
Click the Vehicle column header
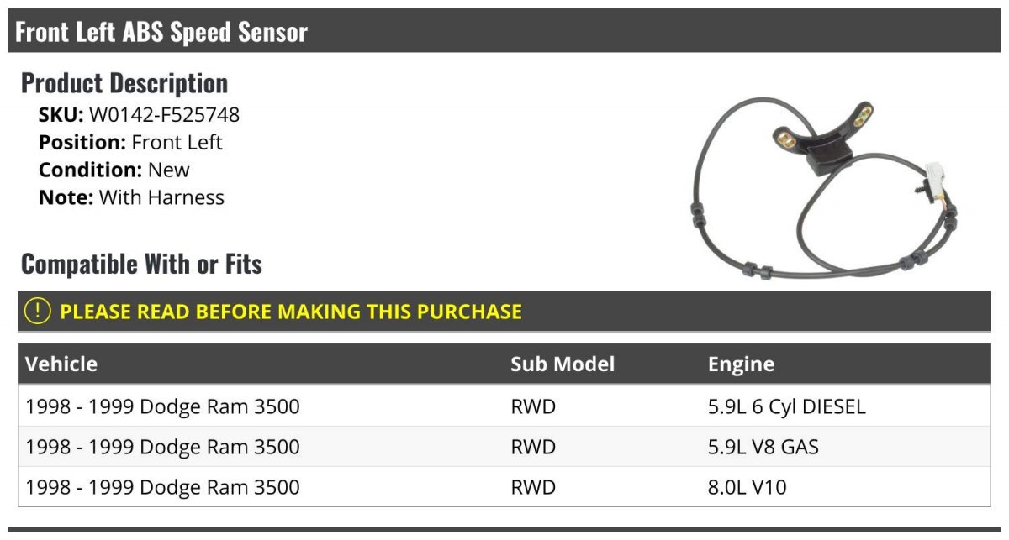point(61,364)
